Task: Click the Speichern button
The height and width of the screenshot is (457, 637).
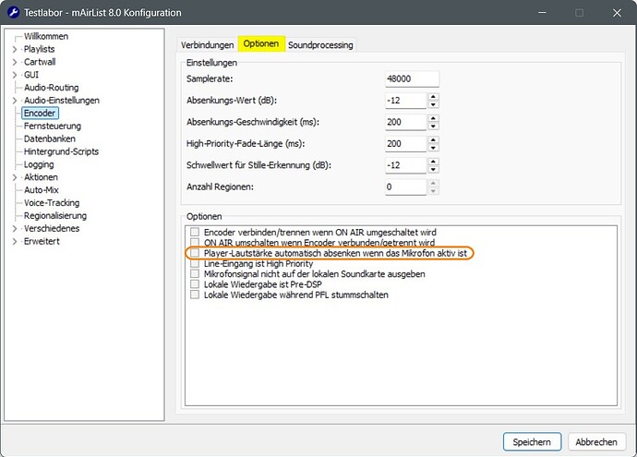Action: [x=532, y=442]
